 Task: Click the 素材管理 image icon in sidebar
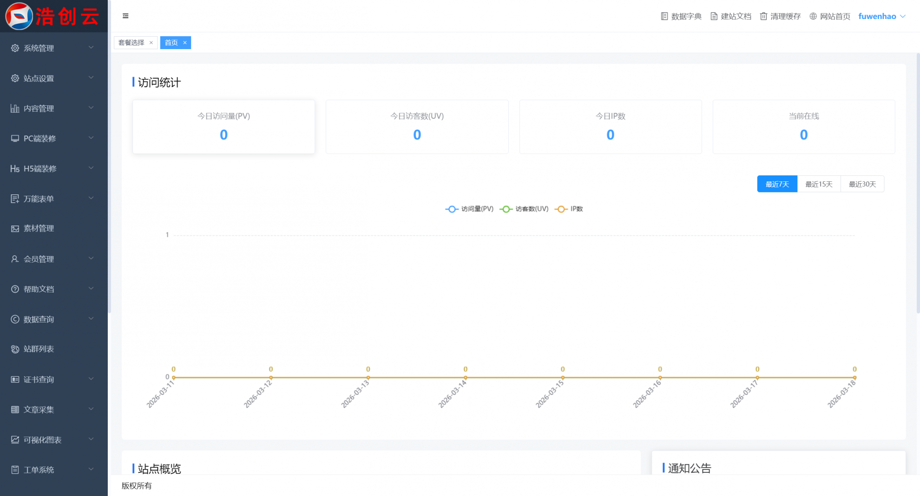(15, 229)
